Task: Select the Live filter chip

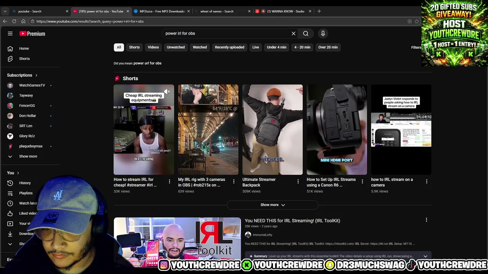Action: (255, 47)
